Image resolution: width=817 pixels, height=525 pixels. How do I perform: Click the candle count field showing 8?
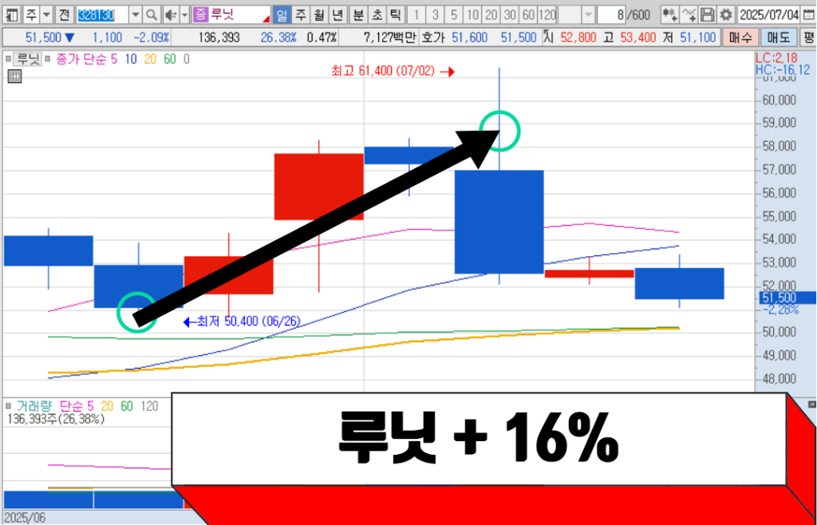click(x=612, y=14)
